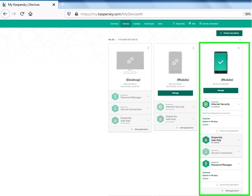Add application to the protected Mobile card
The image size is (252, 196).
pos(230,191)
